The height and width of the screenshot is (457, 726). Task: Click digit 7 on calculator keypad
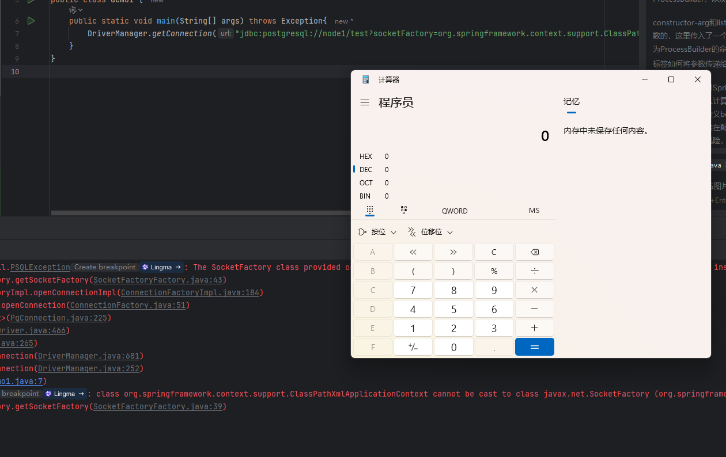[413, 290]
